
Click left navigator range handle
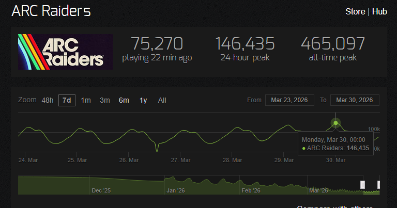[363, 184]
